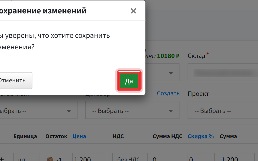The width and height of the screenshot is (258, 161).
Task: Click the Сумма field in the row
Action: (x=237, y=158)
